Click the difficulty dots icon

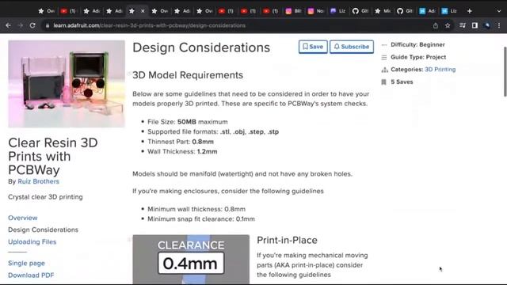click(383, 45)
